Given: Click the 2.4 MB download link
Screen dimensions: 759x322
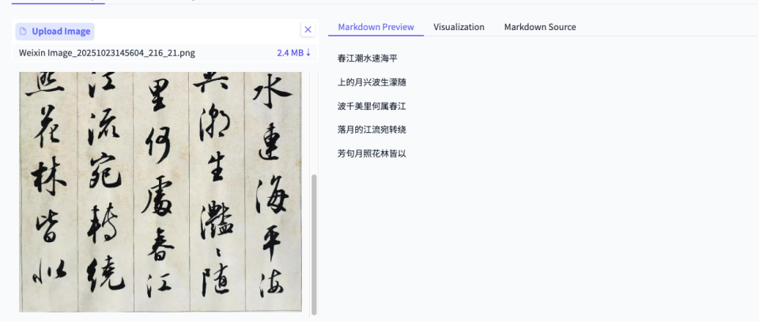Looking at the screenshot, I should [x=294, y=53].
